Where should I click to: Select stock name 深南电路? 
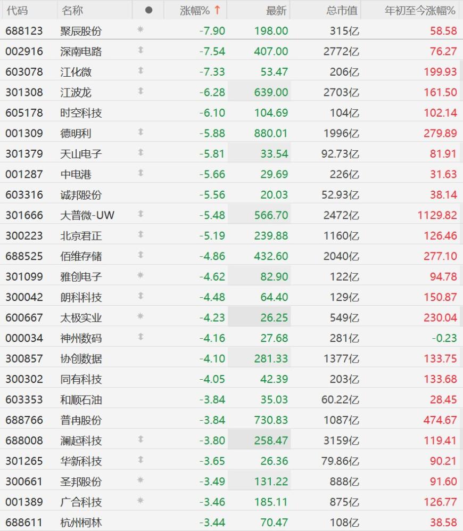click(81, 52)
